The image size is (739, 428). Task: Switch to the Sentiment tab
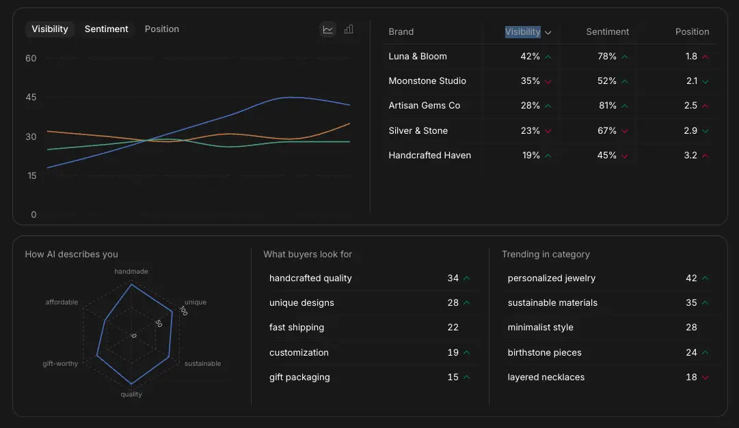107,29
